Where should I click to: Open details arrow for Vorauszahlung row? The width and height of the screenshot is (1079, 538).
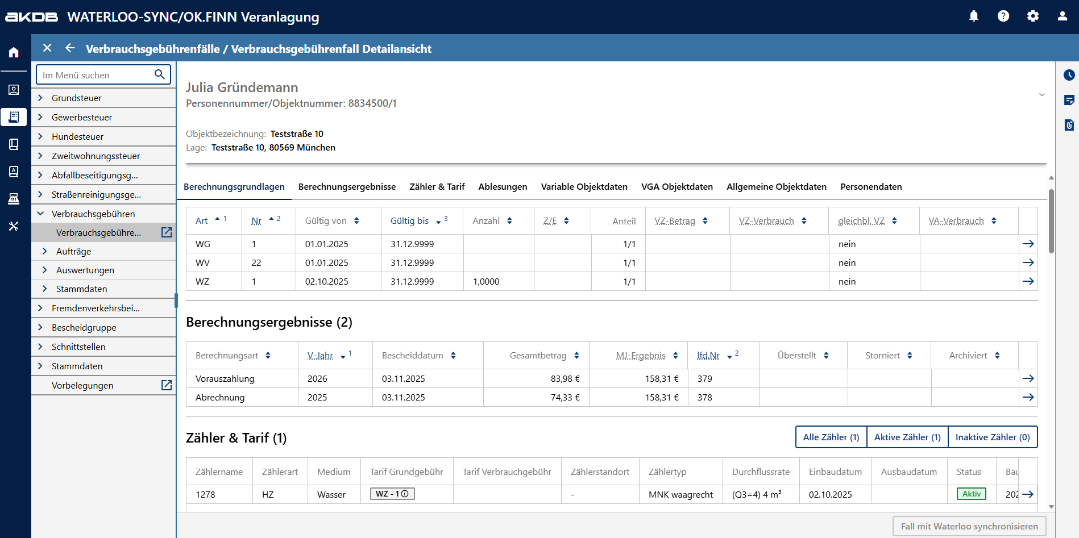1028,378
